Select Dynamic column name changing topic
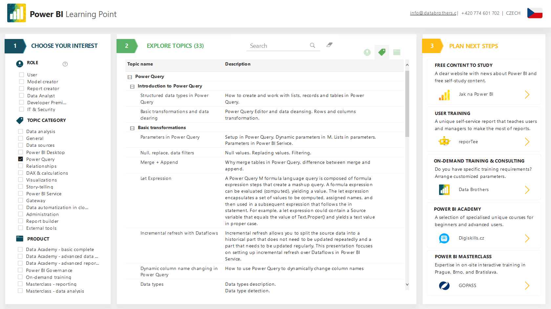This screenshot has width=551, height=309. coord(179,271)
